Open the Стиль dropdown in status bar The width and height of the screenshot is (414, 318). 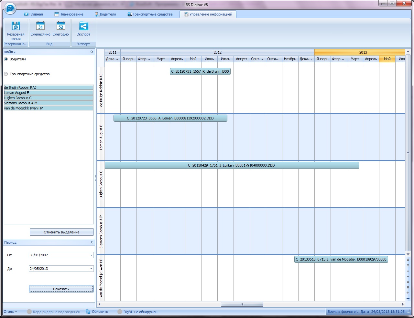click(10, 312)
